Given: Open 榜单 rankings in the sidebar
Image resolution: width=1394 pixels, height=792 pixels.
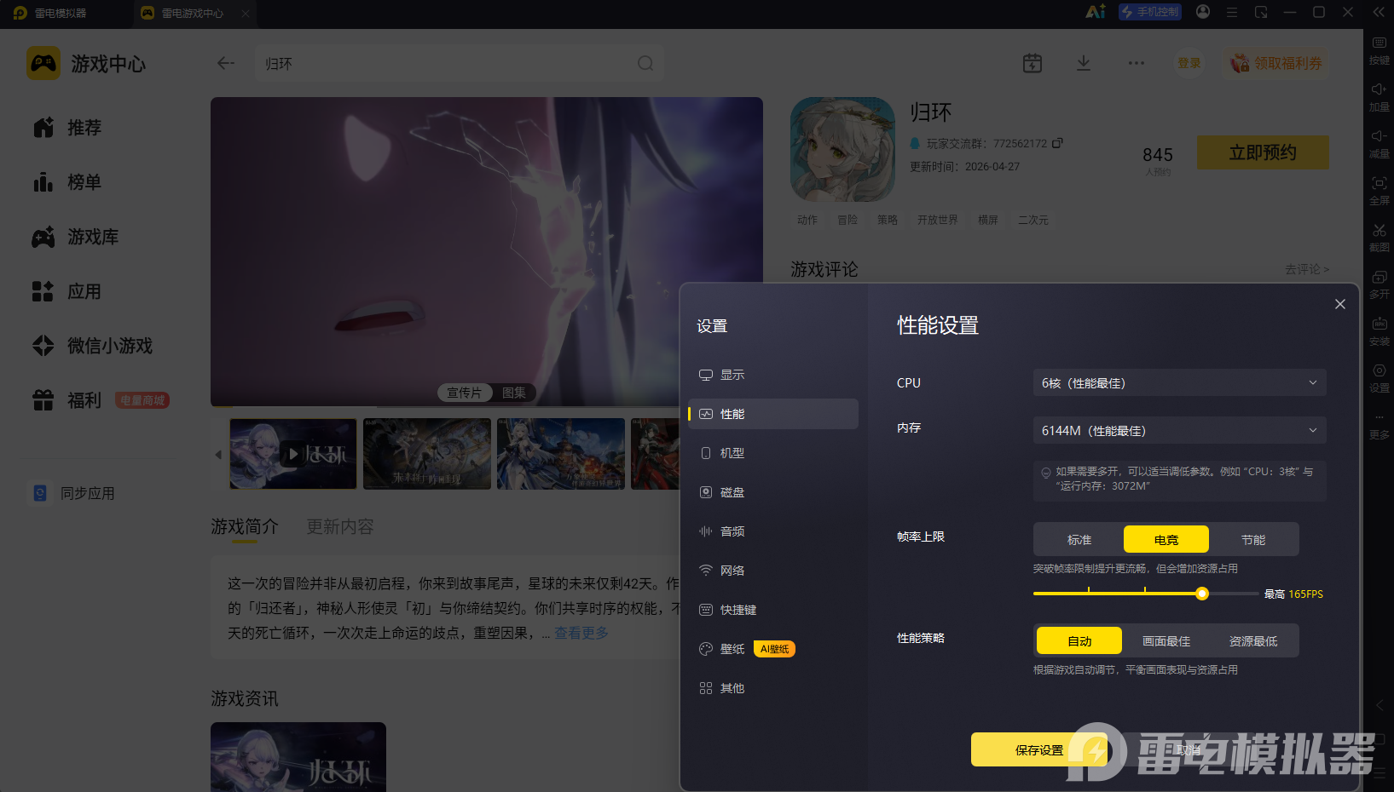Looking at the screenshot, I should [x=67, y=182].
